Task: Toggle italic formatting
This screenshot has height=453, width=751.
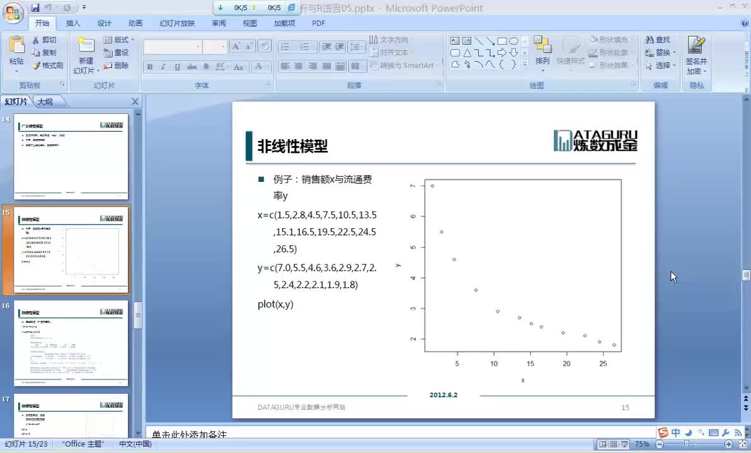Action: pos(163,67)
